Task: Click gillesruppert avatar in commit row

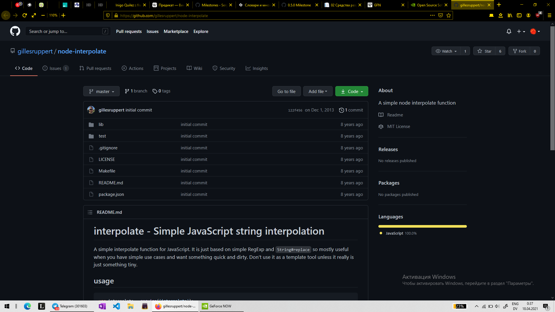Action: click(91, 110)
